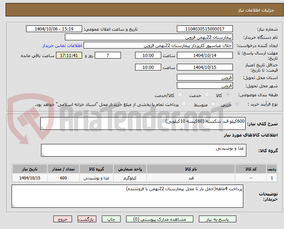Click buyer name field بیمارستان 22بهمن قزوین
The width and height of the screenshot is (284, 229).
click(x=149, y=37)
